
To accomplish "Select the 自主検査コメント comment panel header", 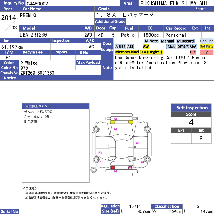I will [56, 106].
